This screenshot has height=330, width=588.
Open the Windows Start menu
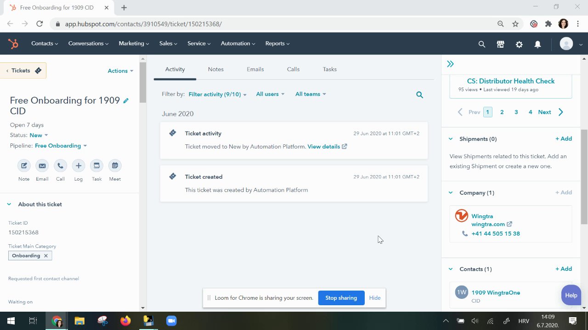click(x=11, y=321)
